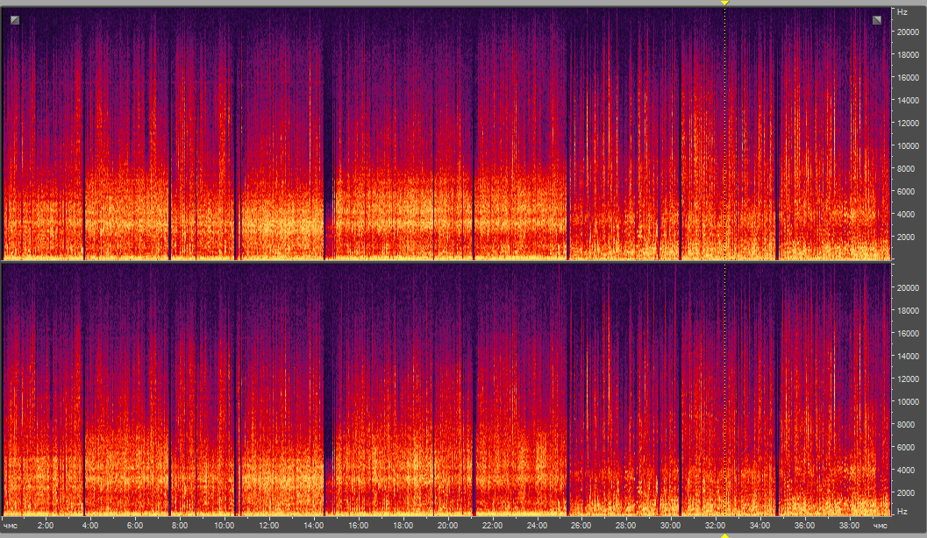Click the 30:00 mark on the time ruler

(x=670, y=526)
